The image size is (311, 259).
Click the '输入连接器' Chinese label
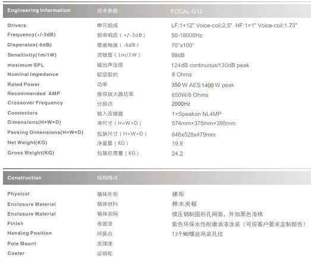click(x=110, y=113)
